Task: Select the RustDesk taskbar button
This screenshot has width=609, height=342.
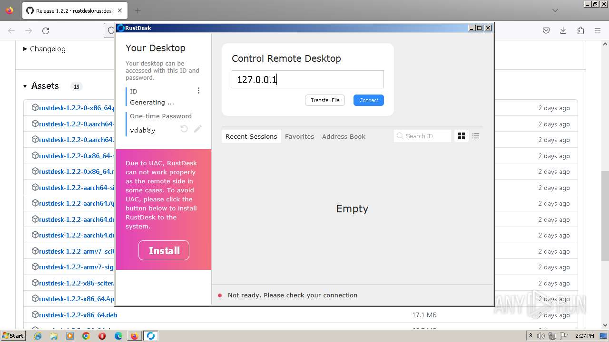Action: (x=151, y=336)
